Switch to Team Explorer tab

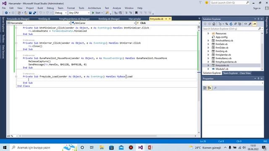230,73
